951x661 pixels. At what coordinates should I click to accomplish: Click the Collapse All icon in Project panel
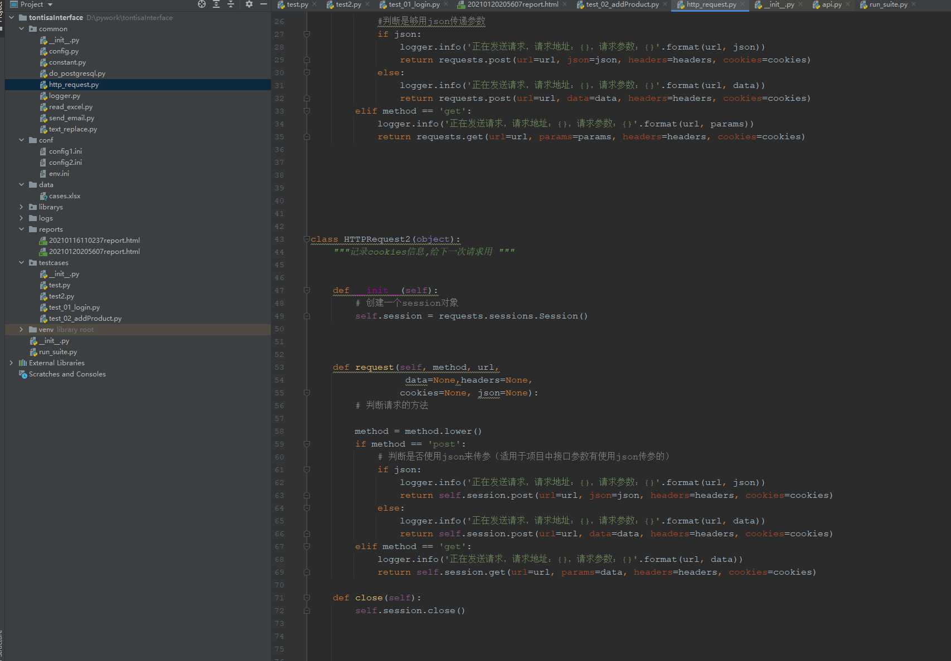(231, 4)
